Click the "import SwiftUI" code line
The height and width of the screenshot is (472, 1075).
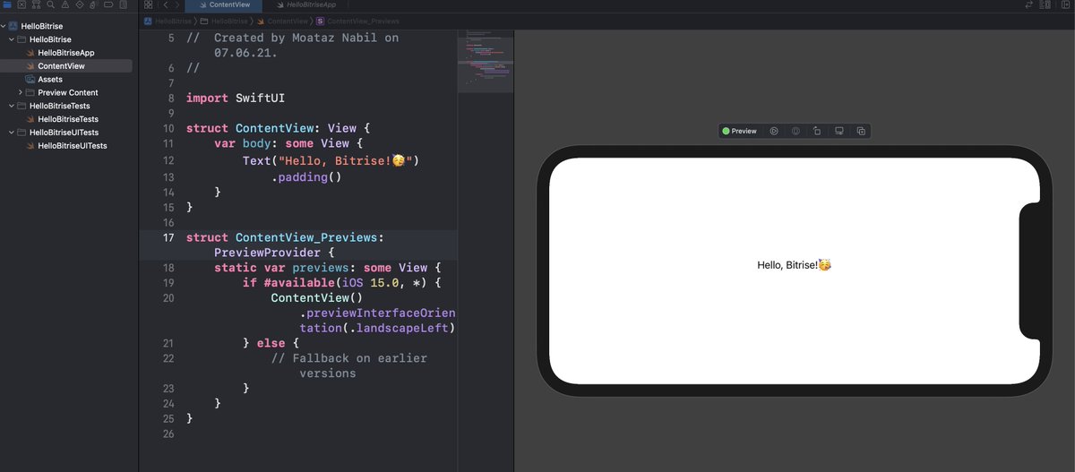[236, 98]
